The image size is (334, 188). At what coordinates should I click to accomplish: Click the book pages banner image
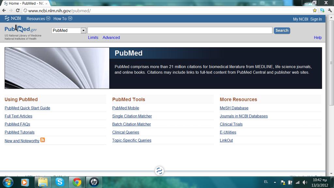tap(57, 68)
